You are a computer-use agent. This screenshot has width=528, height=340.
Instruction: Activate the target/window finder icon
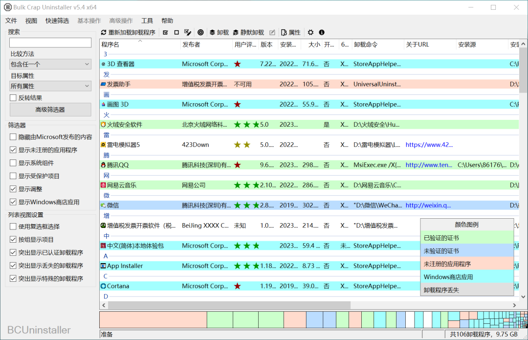[x=201, y=32]
